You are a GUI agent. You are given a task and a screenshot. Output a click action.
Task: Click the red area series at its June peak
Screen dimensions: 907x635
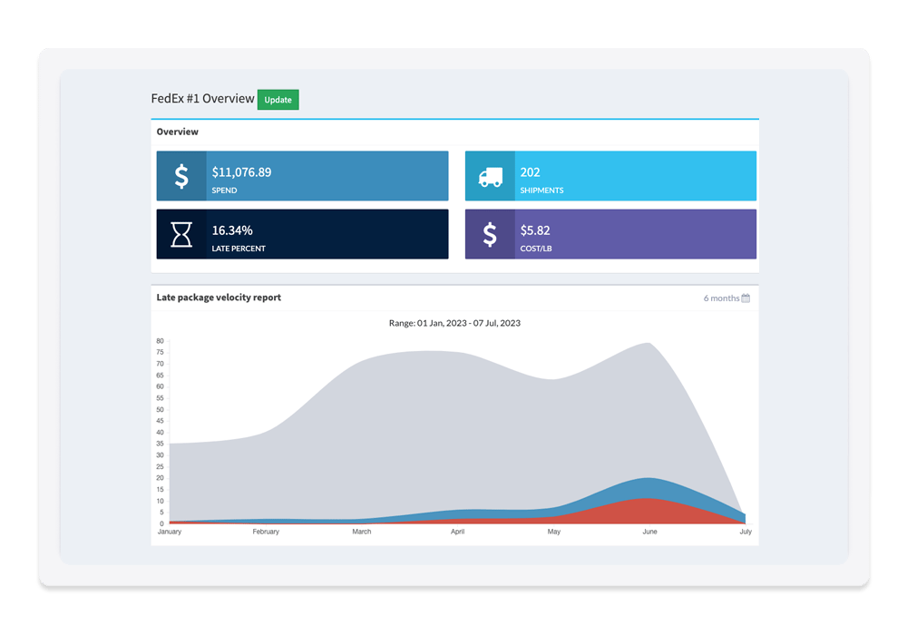(x=646, y=511)
